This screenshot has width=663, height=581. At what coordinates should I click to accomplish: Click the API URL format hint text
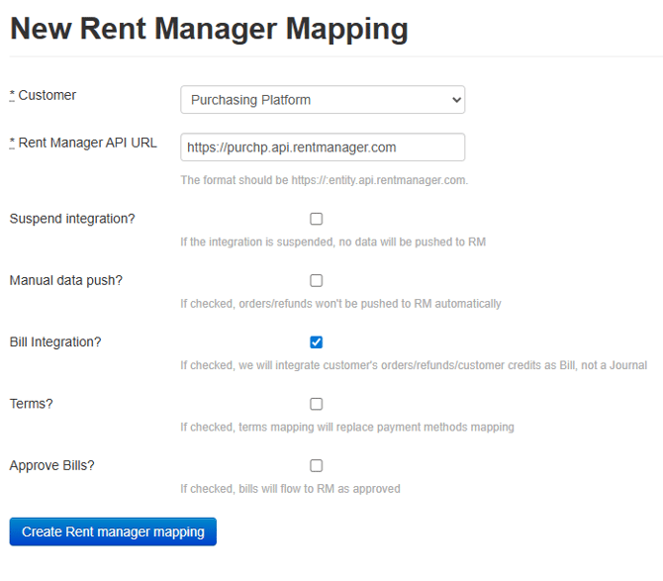coord(324,180)
